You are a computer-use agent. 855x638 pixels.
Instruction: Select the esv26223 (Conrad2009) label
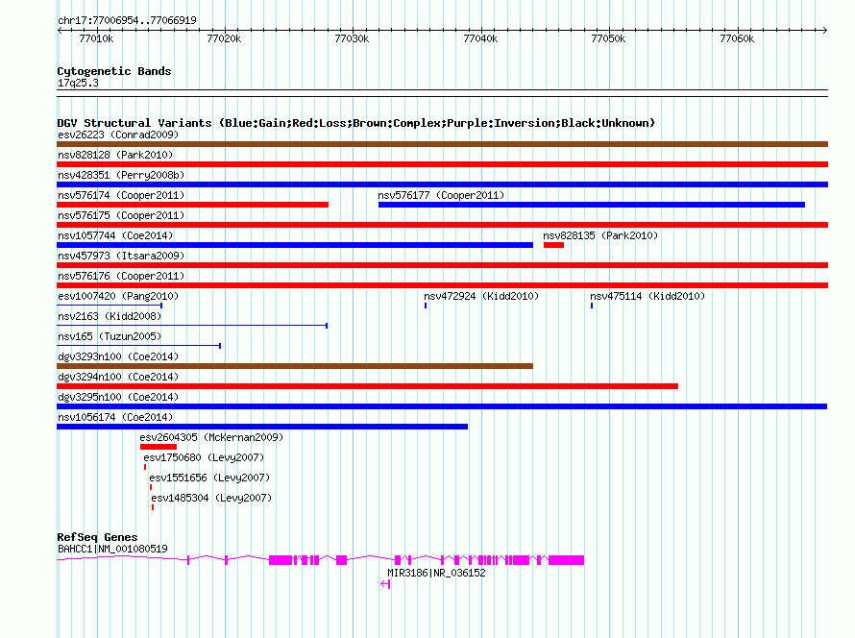pyautogui.click(x=118, y=135)
